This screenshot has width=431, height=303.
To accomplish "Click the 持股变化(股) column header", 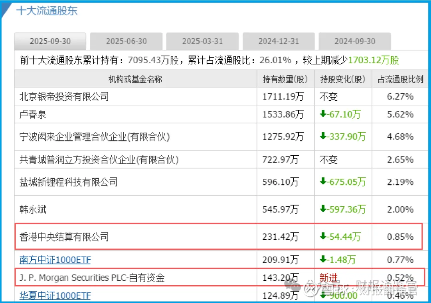I will pyautogui.click(x=342, y=79).
